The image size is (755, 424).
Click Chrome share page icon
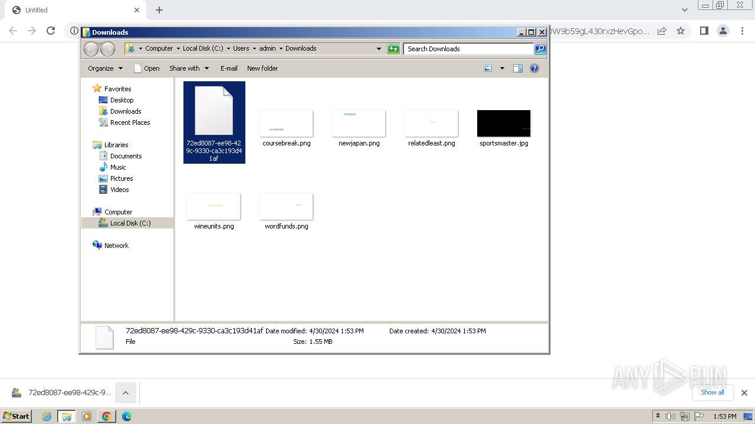coord(662,31)
